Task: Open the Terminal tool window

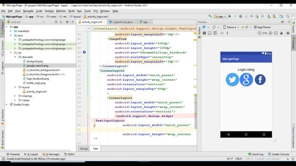Action: [x=13, y=154]
